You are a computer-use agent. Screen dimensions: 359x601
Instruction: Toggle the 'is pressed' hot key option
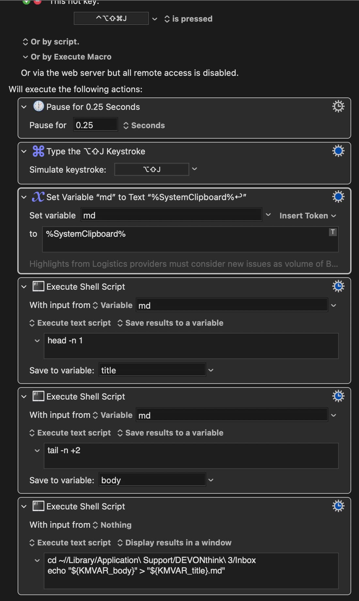[x=188, y=19]
